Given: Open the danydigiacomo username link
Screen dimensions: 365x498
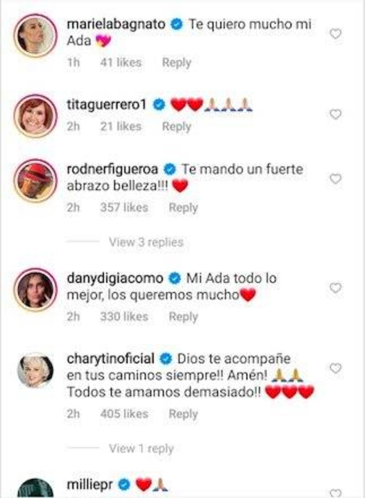Looking at the screenshot, I should (115, 278).
